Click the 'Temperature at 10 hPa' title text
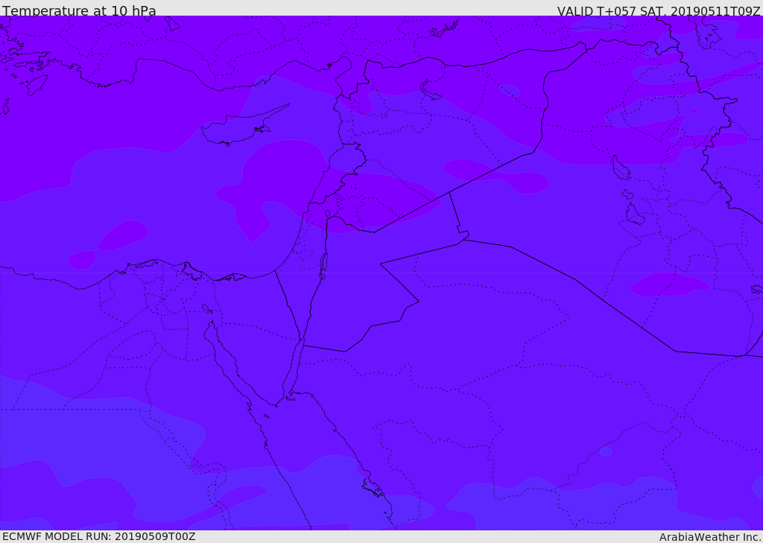This screenshot has height=543, width=763. click(x=79, y=10)
